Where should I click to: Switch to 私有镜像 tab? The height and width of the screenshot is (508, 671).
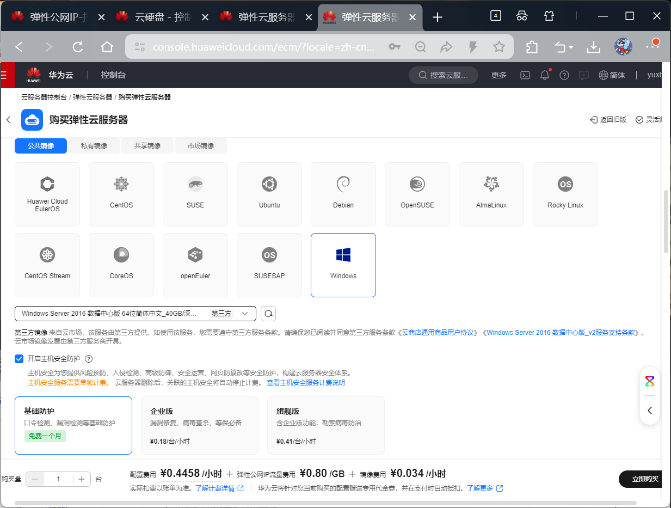click(94, 146)
